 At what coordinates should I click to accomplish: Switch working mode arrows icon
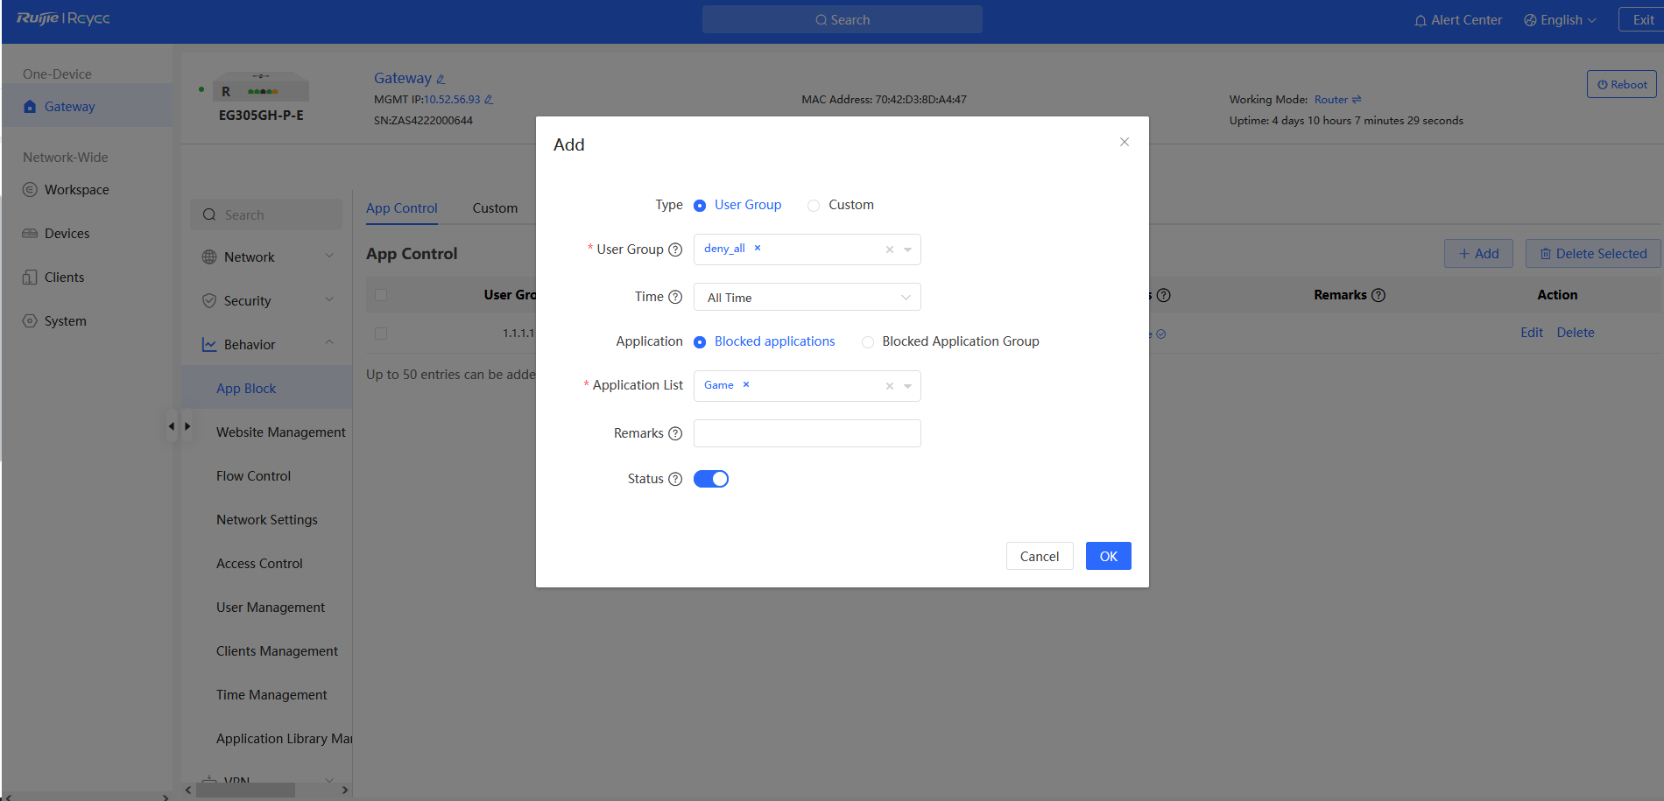pyautogui.click(x=1357, y=100)
